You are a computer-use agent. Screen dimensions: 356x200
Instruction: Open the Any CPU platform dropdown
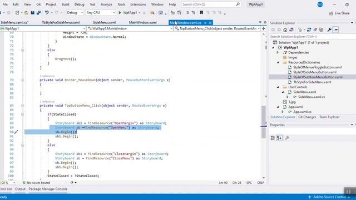[101, 13]
